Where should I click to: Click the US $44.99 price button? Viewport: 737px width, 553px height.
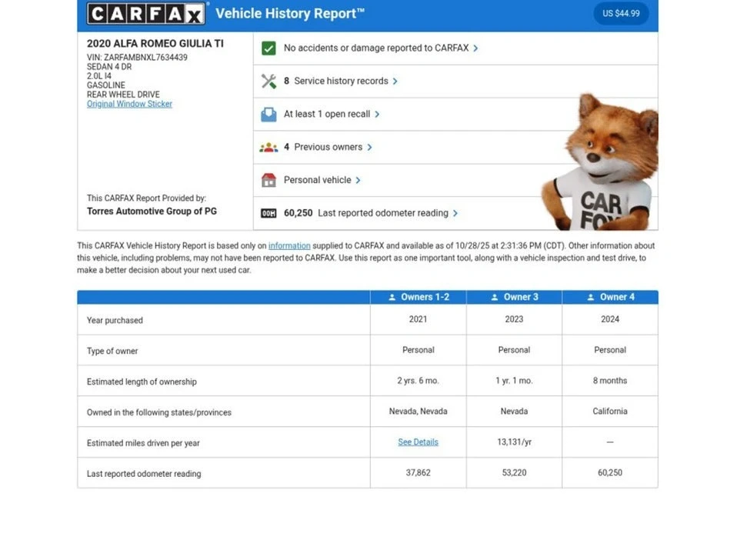tap(621, 14)
